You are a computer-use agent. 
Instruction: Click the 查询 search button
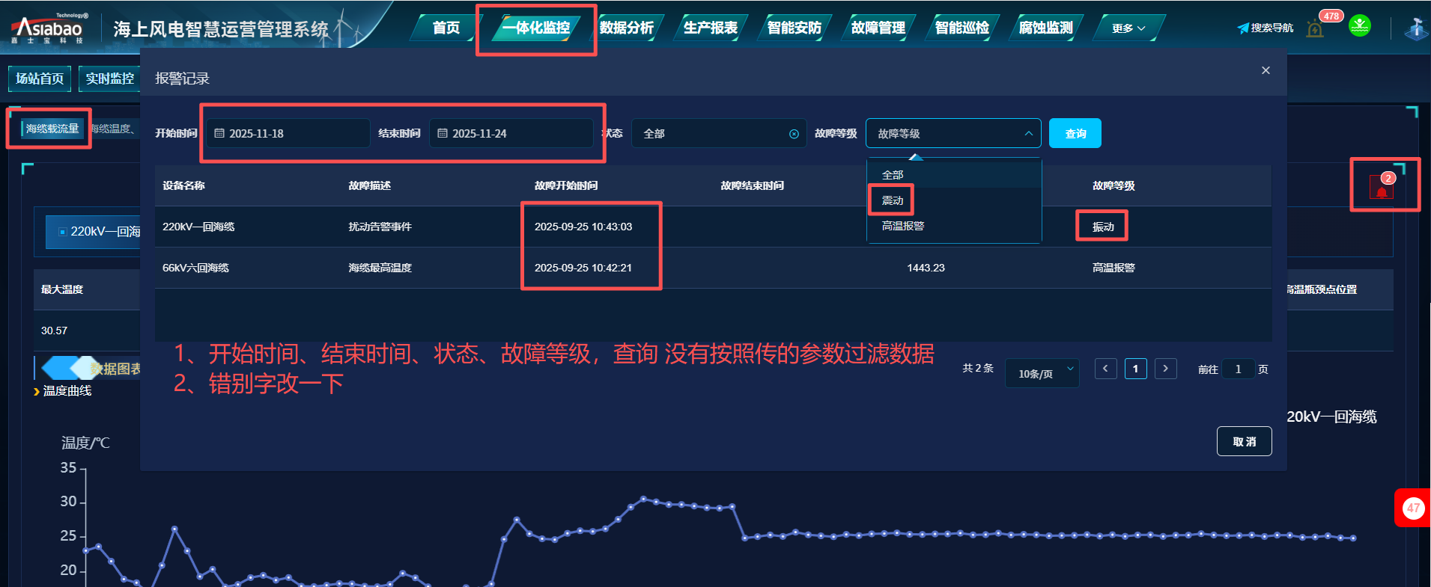coord(1075,134)
